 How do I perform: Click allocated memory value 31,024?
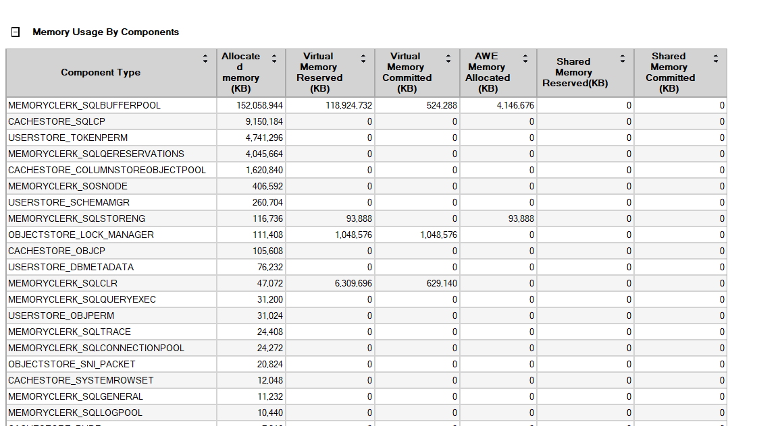[270, 315]
